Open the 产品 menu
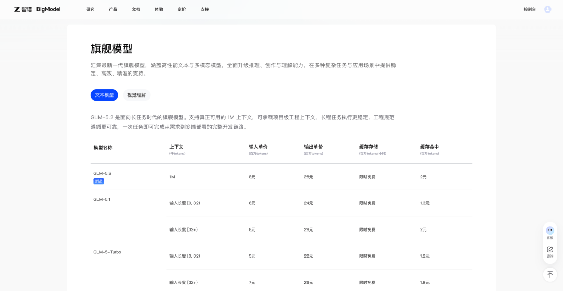Image resolution: width=563 pixels, height=291 pixels. pos(113,10)
